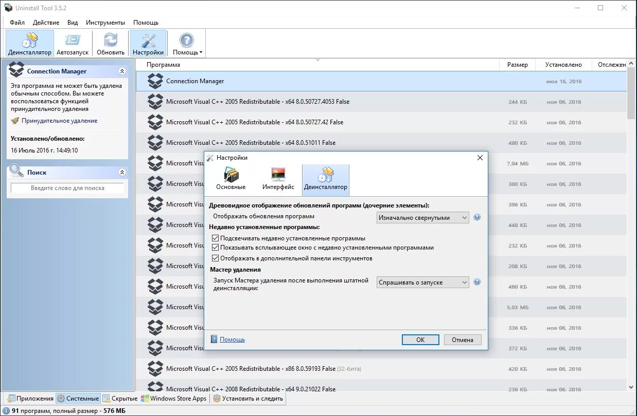The height and width of the screenshot is (416, 637).
Task: Open the Помощь menu in menu bar
Action: click(146, 23)
